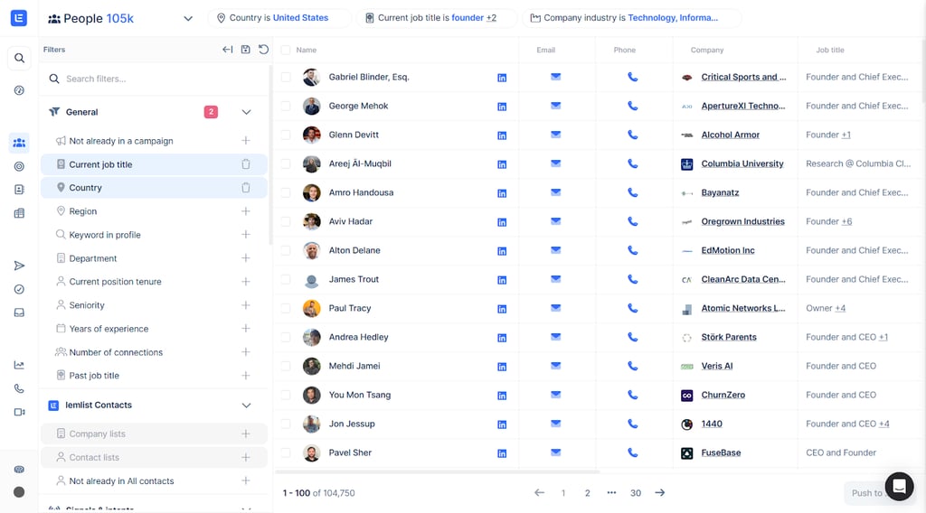Image resolution: width=926 pixels, height=513 pixels.
Task: Open the reports chart sidebar icon
Action: click(x=19, y=365)
